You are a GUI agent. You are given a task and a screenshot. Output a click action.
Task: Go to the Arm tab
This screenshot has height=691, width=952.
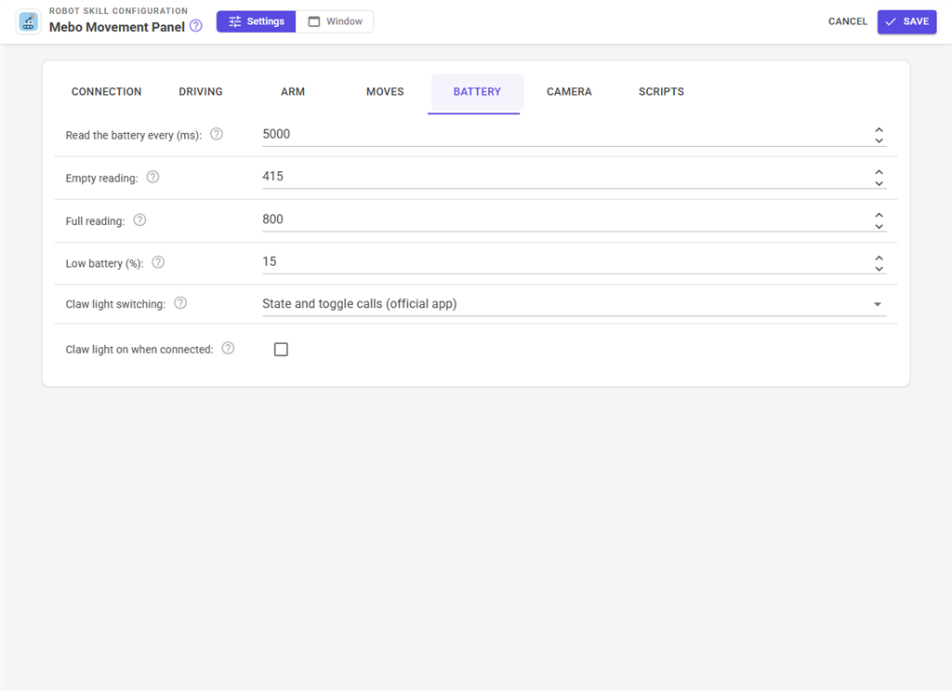point(293,92)
